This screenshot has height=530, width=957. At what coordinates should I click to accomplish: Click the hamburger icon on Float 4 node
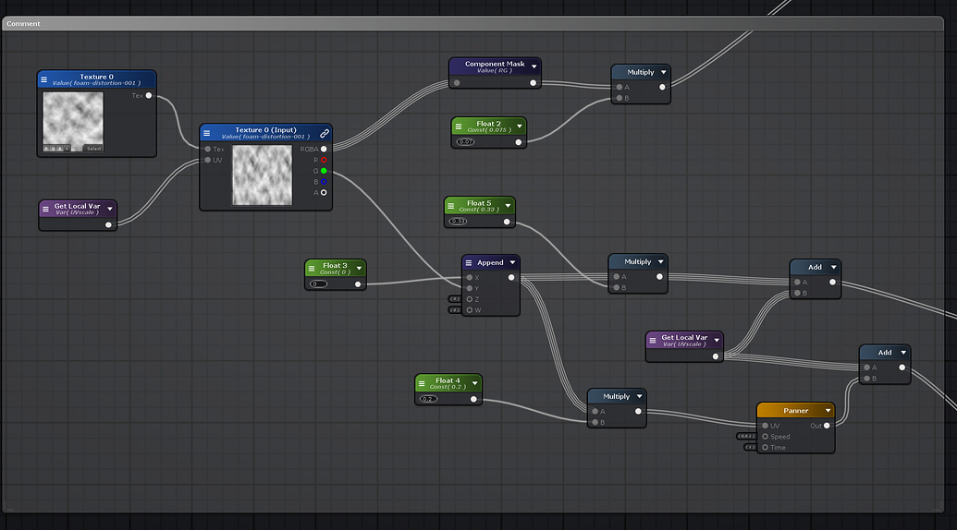(x=422, y=382)
